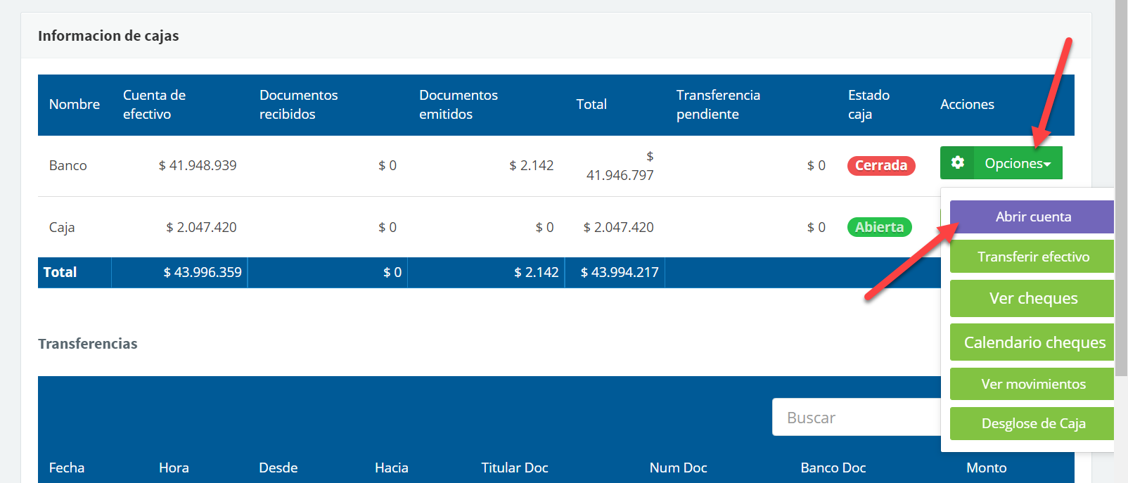
Task: Click the Banco Doc column header
Action: click(x=833, y=468)
